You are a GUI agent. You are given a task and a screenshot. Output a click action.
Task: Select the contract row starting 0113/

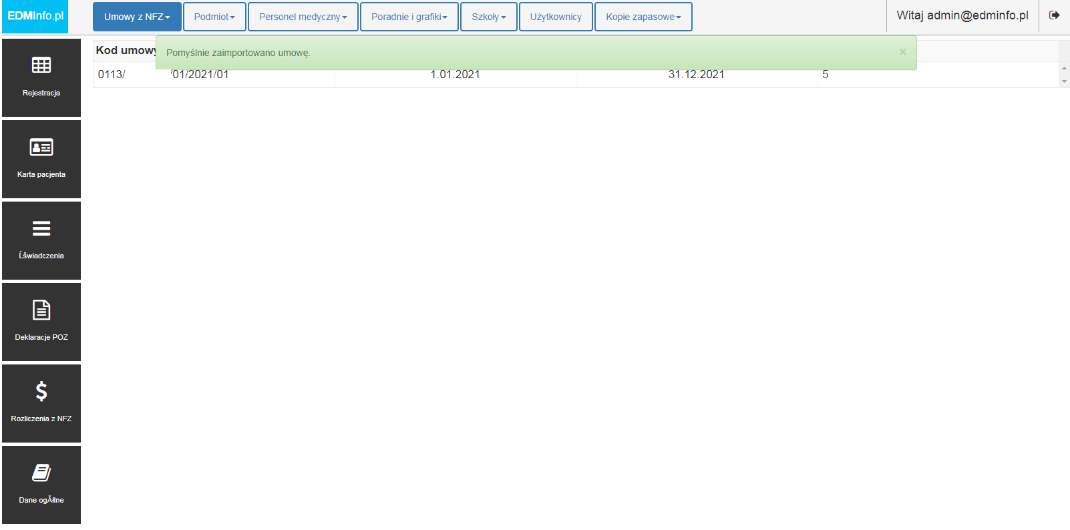click(576, 75)
